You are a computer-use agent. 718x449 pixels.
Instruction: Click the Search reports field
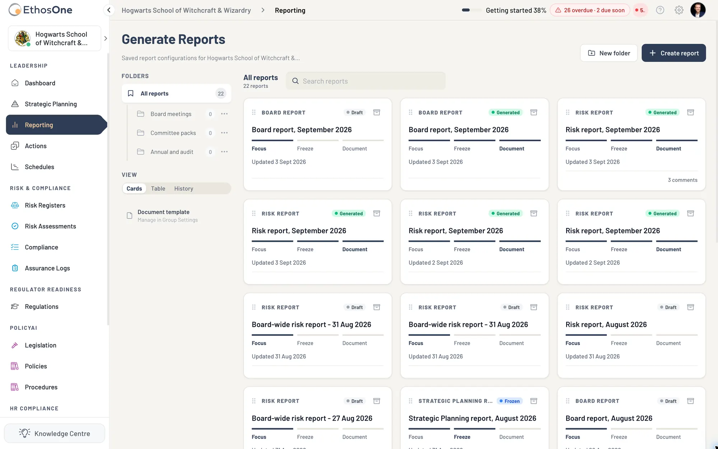coord(365,81)
